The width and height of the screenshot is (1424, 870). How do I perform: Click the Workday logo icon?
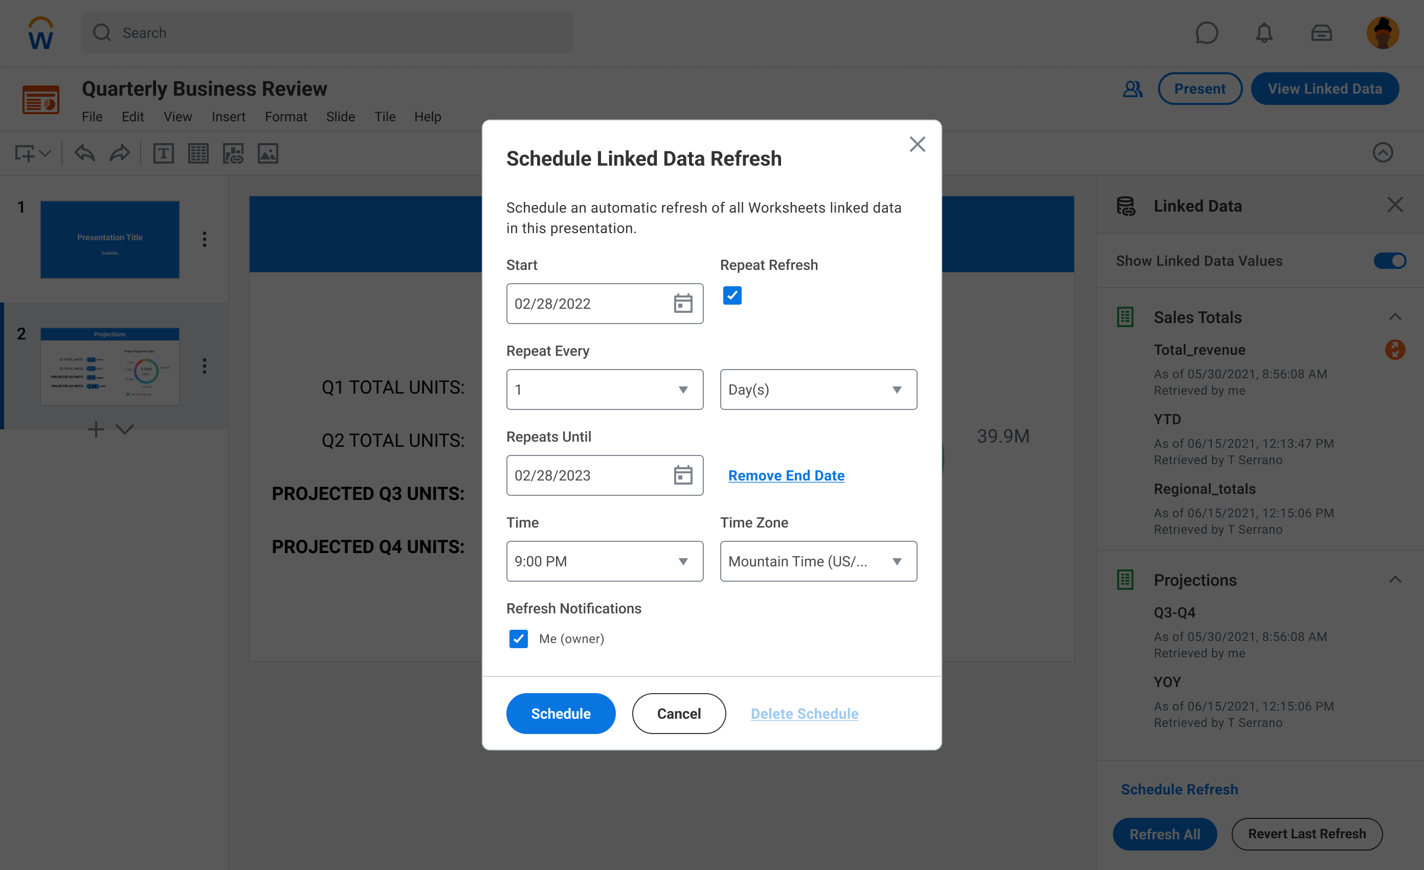[x=40, y=33]
